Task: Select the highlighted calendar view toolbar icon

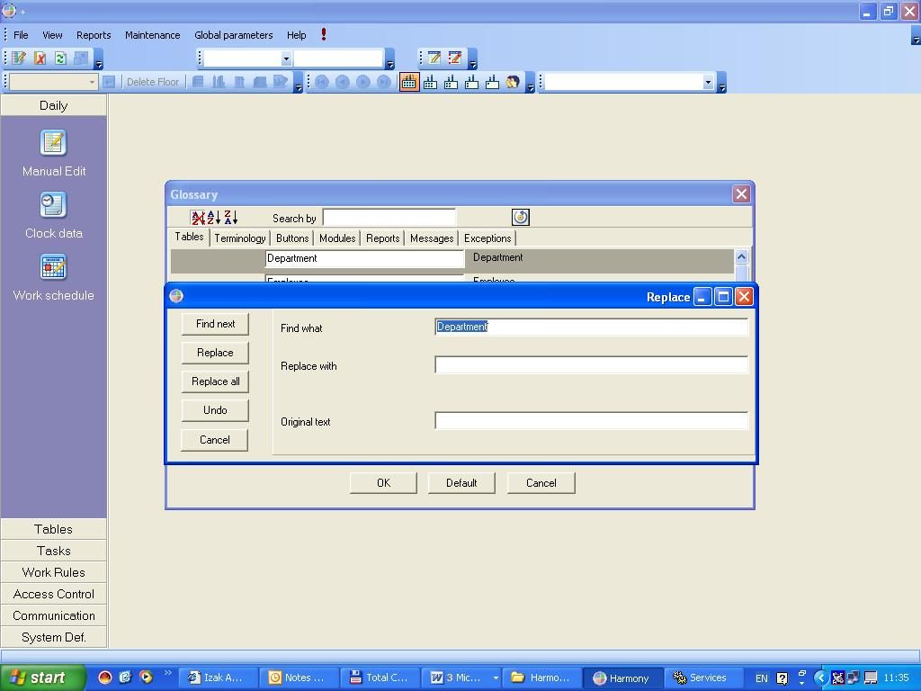Action: pyautogui.click(x=409, y=82)
